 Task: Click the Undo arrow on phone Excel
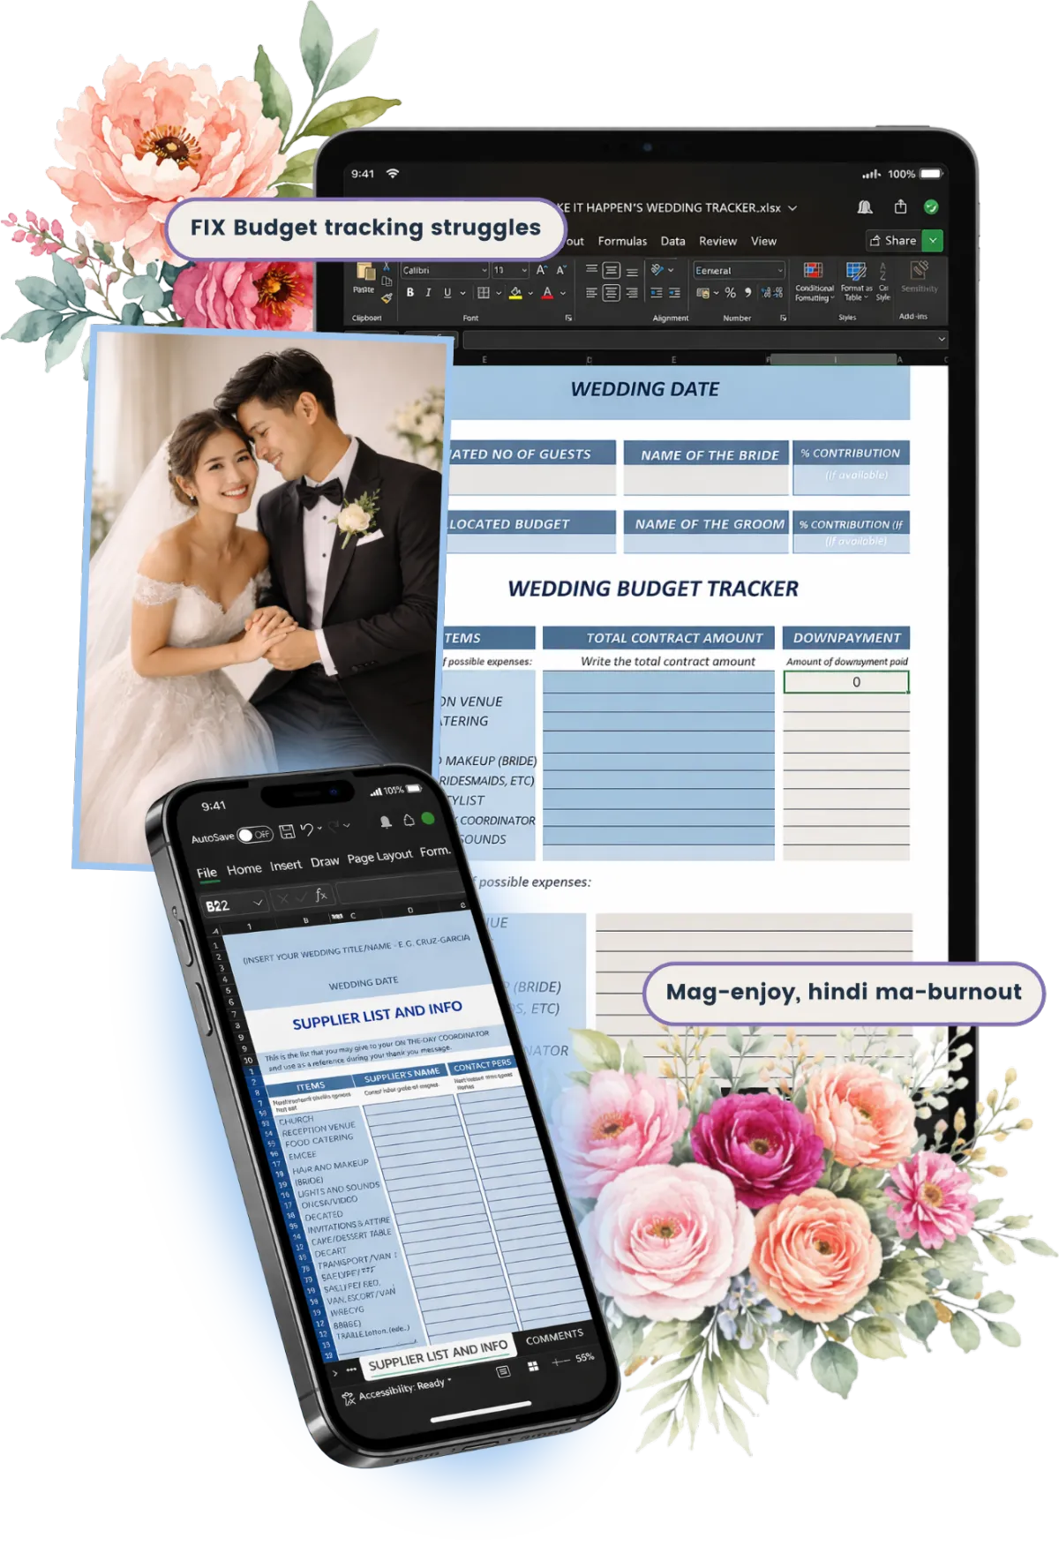click(x=305, y=829)
